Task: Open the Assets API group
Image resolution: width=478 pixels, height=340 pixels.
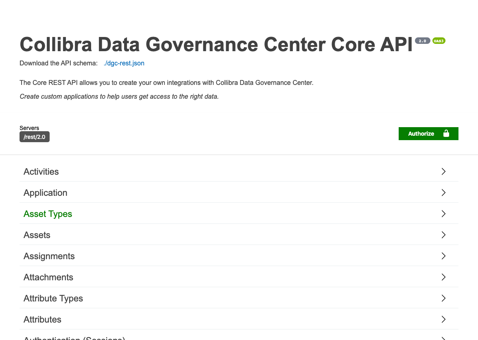Action: click(x=37, y=235)
